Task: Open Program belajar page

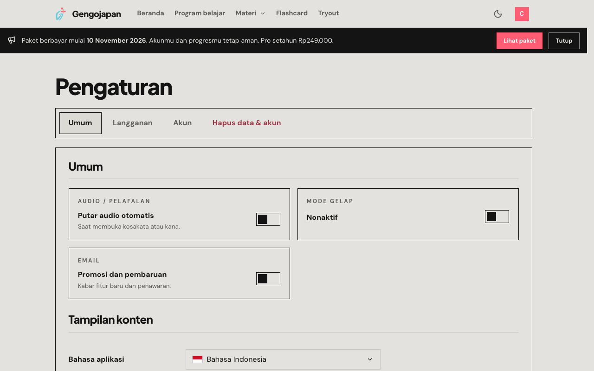Action: [200, 13]
